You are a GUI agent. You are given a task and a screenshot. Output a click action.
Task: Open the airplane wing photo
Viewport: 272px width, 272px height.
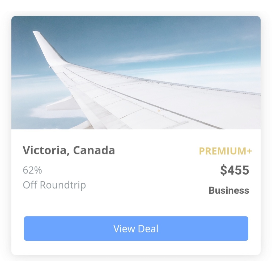coord(136,73)
